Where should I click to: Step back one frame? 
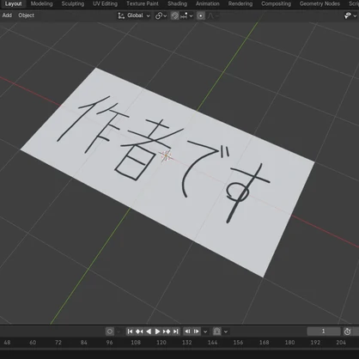[x=187, y=332]
